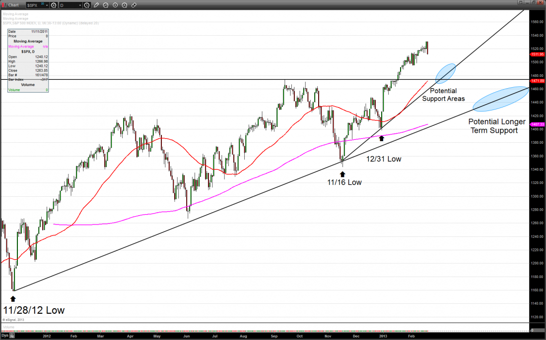Click the circled A icon in toolbar

click(x=125, y=5)
